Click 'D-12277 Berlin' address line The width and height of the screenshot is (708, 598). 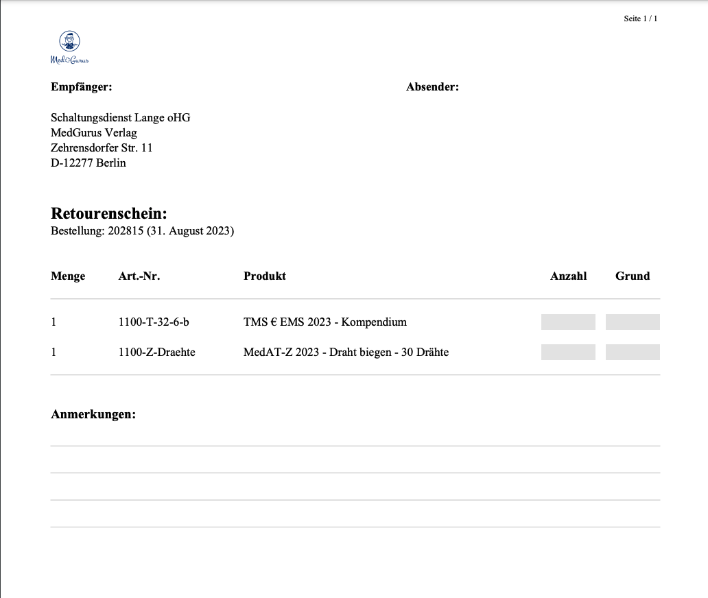click(88, 163)
